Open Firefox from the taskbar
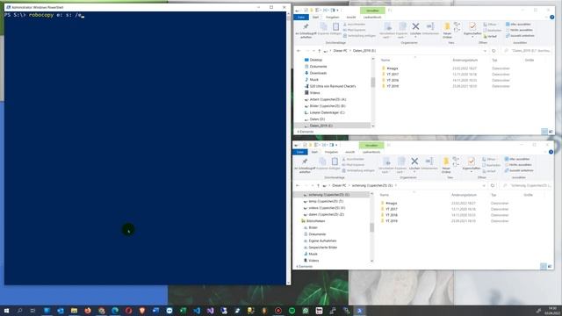 (x=88, y=311)
